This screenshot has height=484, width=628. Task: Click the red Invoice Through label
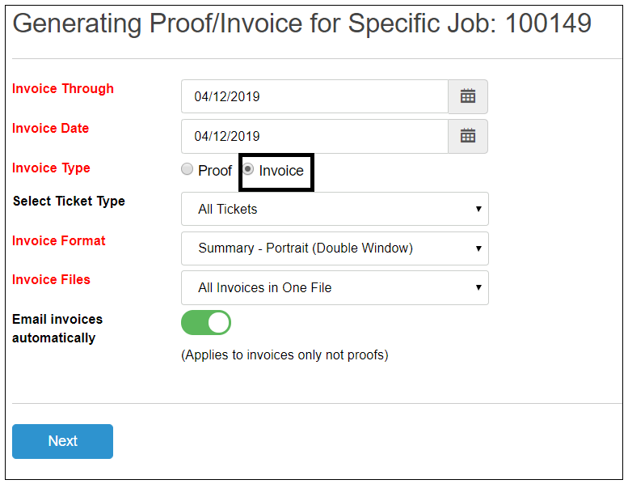63,89
